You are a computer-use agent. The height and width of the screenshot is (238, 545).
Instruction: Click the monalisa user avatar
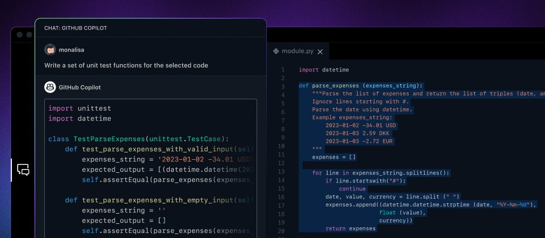coord(50,49)
